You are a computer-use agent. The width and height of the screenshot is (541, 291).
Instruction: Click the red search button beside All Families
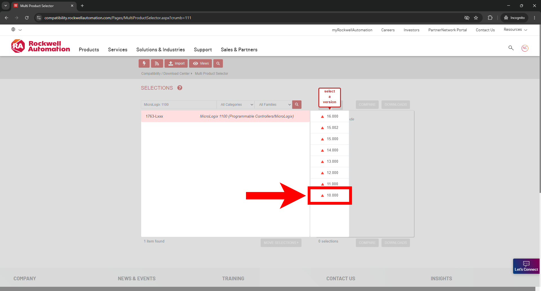297,105
